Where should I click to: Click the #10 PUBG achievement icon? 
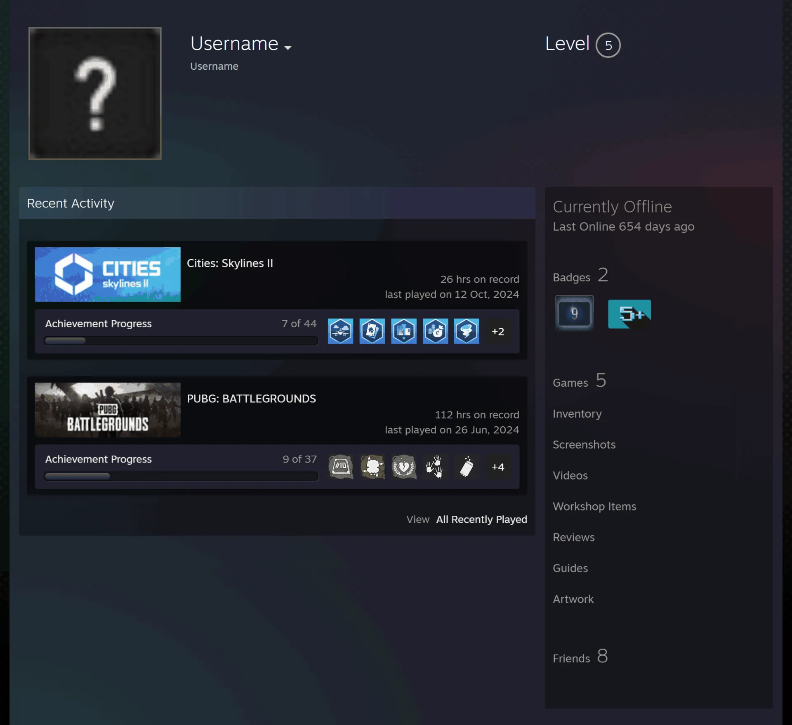pos(340,467)
